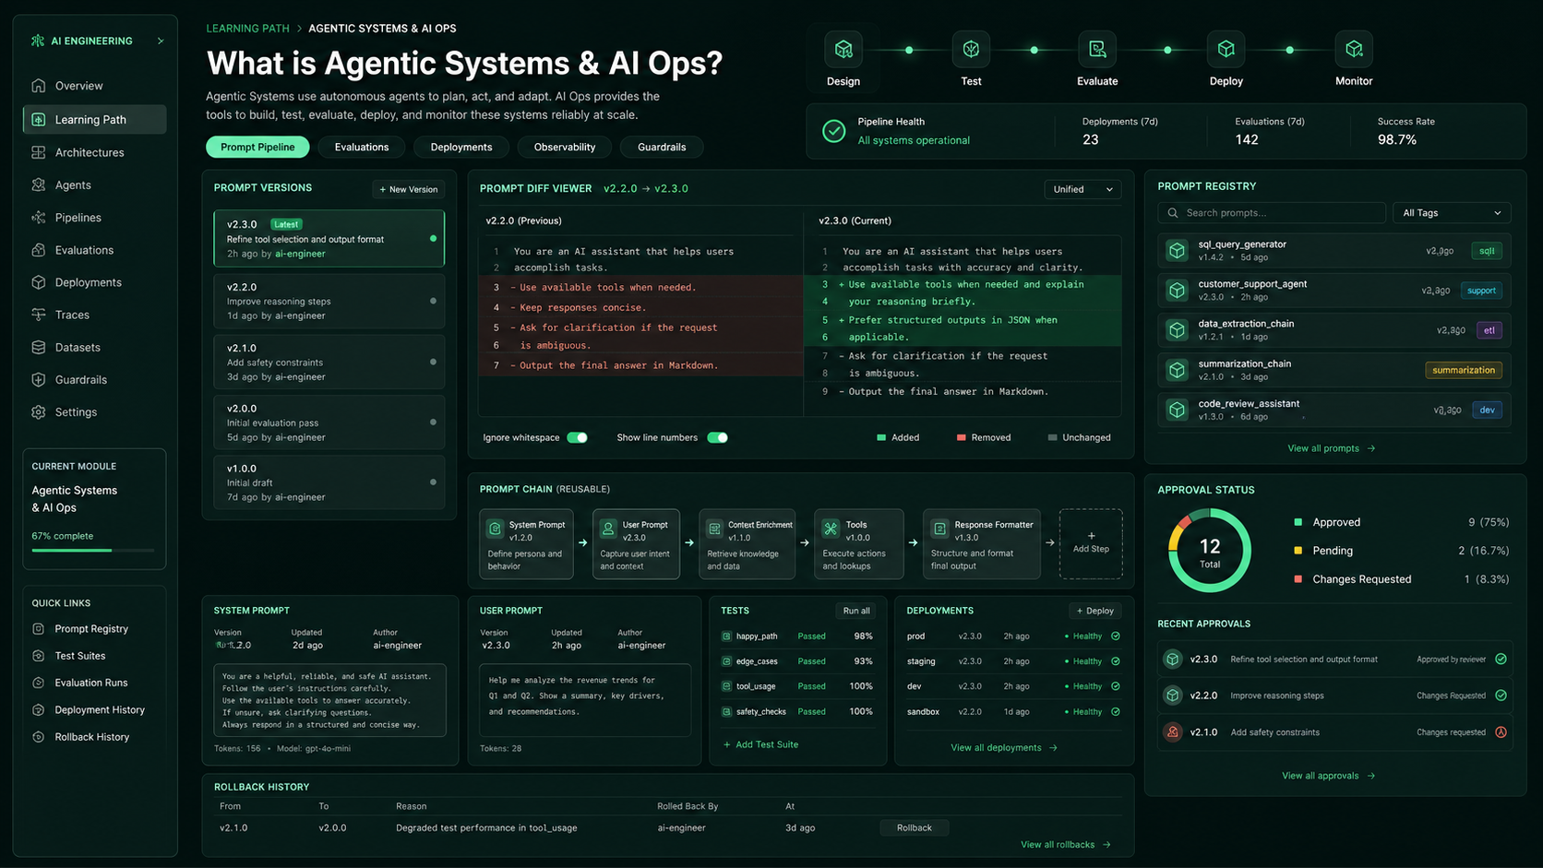Open the View all deployments link

click(x=1004, y=748)
